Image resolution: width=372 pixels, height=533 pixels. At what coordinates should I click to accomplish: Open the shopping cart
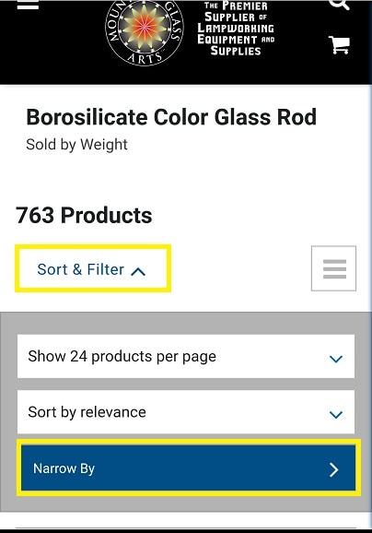click(339, 45)
